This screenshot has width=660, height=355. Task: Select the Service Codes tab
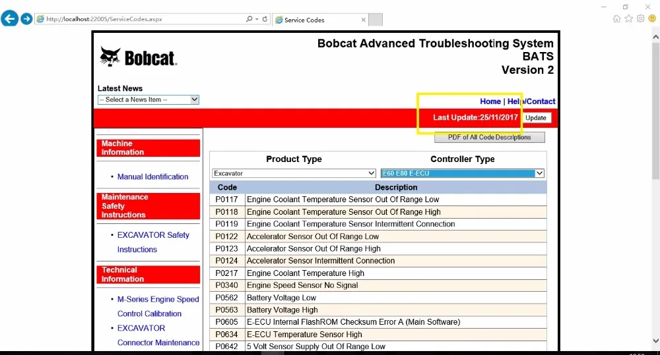320,20
